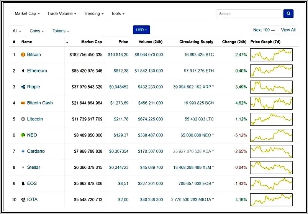
Task: Click the Litecoin logo icon
Action: (x=23, y=119)
